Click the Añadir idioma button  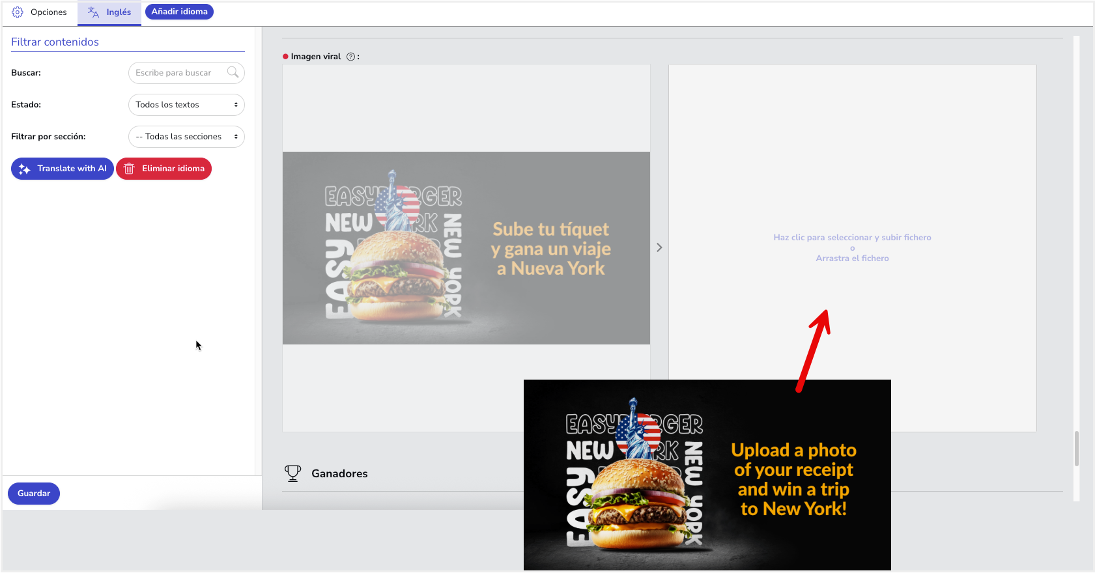pyautogui.click(x=179, y=12)
